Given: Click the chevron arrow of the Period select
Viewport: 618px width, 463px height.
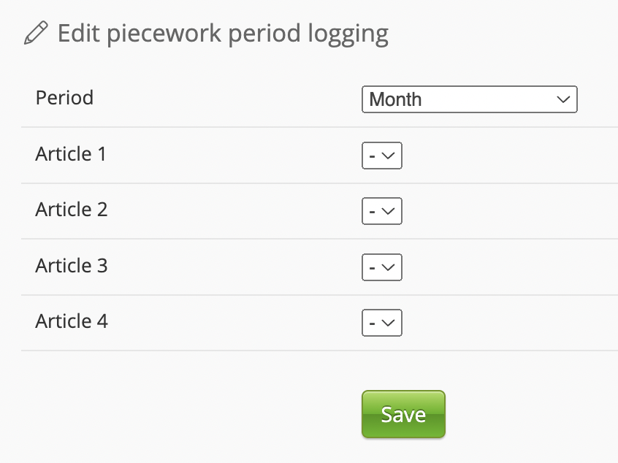Looking at the screenshot, I should pos(562,99).
